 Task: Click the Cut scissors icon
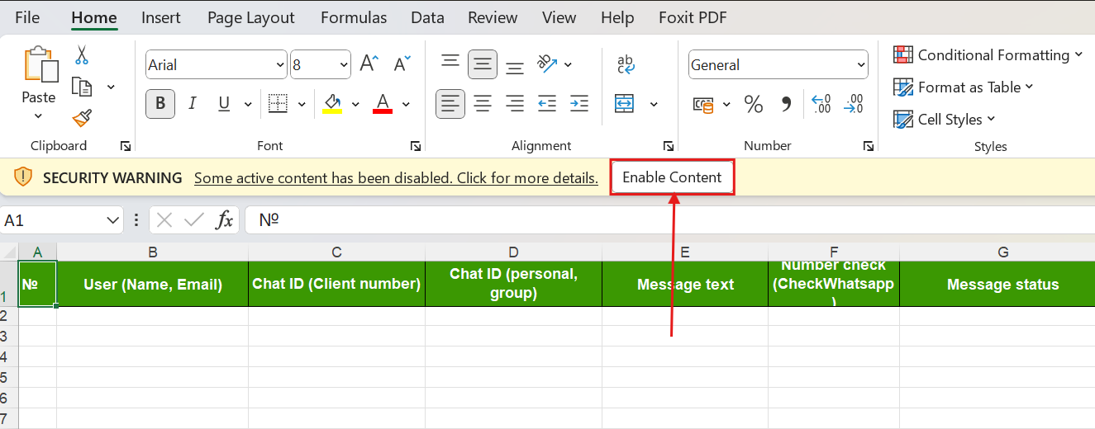point(81,55)
